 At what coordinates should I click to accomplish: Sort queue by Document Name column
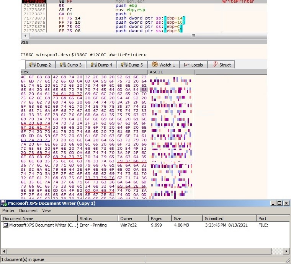38,219
